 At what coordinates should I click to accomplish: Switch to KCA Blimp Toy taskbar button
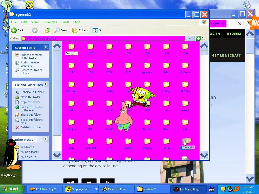(45, 189)
